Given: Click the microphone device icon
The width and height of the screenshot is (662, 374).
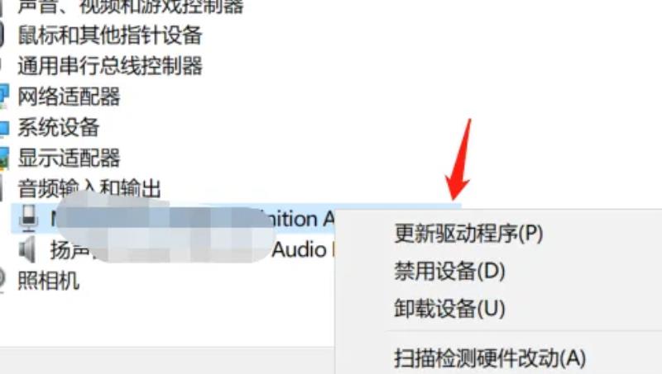Looking at the screenshot, I should pos(29,219).
